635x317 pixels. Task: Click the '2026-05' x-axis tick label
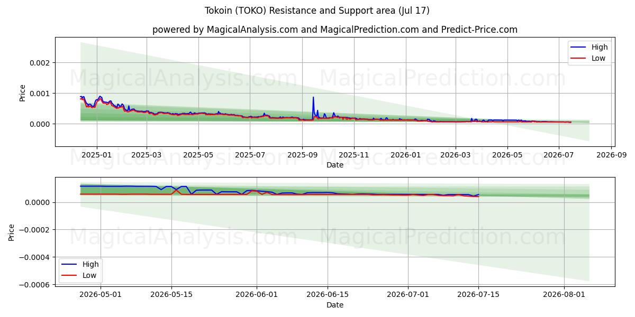[507, 155]
